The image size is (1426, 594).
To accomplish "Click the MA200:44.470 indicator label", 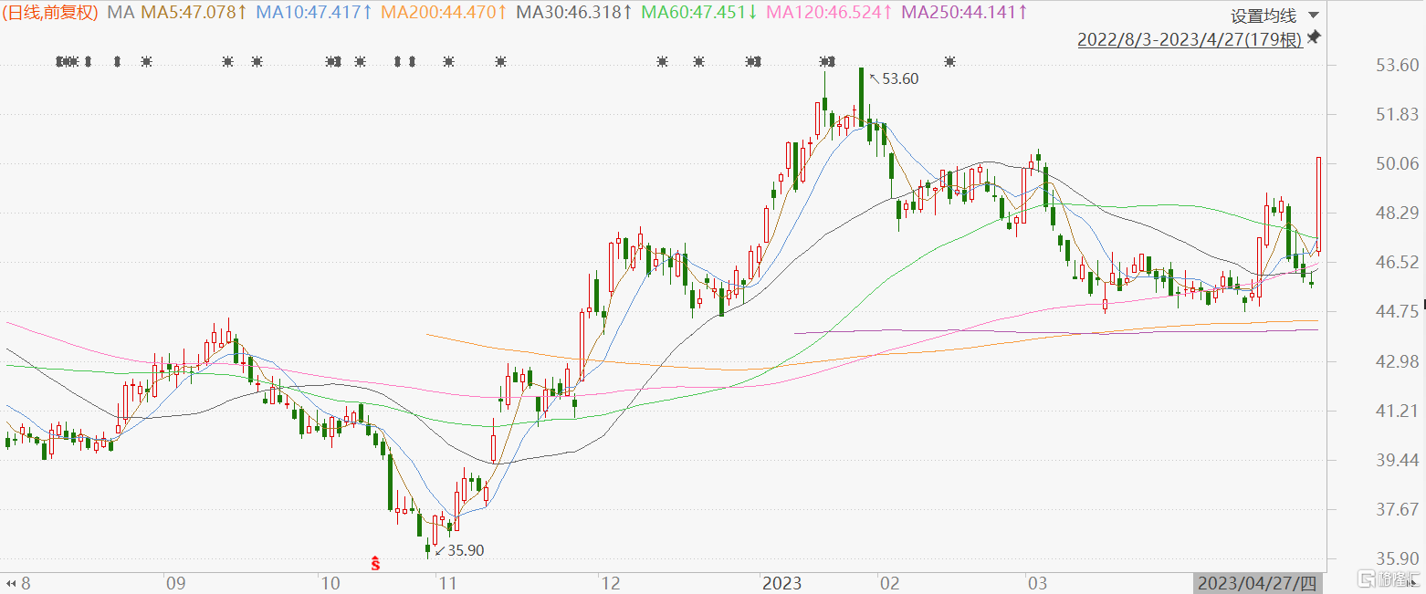I will [444, 13].
